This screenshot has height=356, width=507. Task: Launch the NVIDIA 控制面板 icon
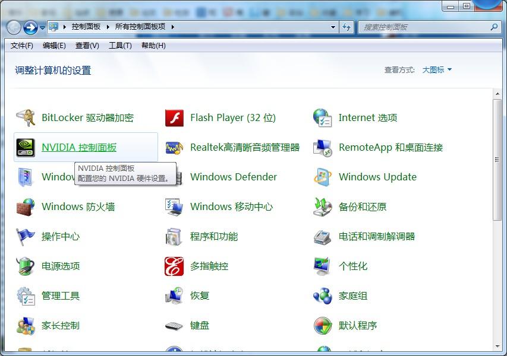(x=26, y=148)
